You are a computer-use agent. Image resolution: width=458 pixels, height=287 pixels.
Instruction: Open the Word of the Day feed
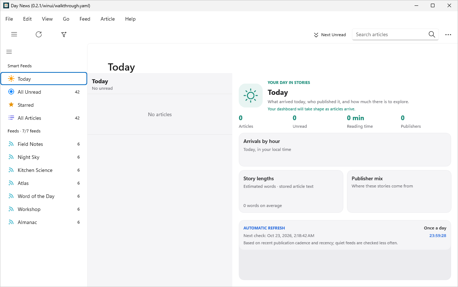[x=44, y=196]
